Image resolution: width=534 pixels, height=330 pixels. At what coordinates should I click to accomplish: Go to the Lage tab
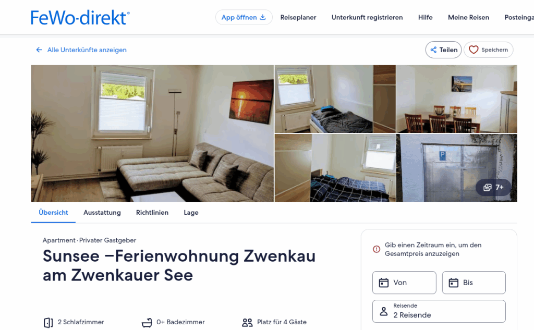(x=191, y=213)
